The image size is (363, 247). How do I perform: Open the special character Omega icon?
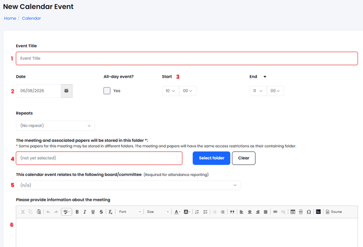[309, 212]
